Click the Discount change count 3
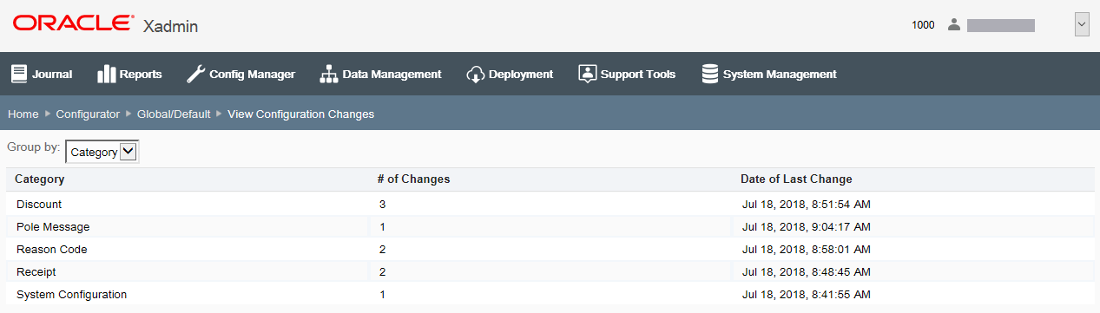 (x=382, y=204)
